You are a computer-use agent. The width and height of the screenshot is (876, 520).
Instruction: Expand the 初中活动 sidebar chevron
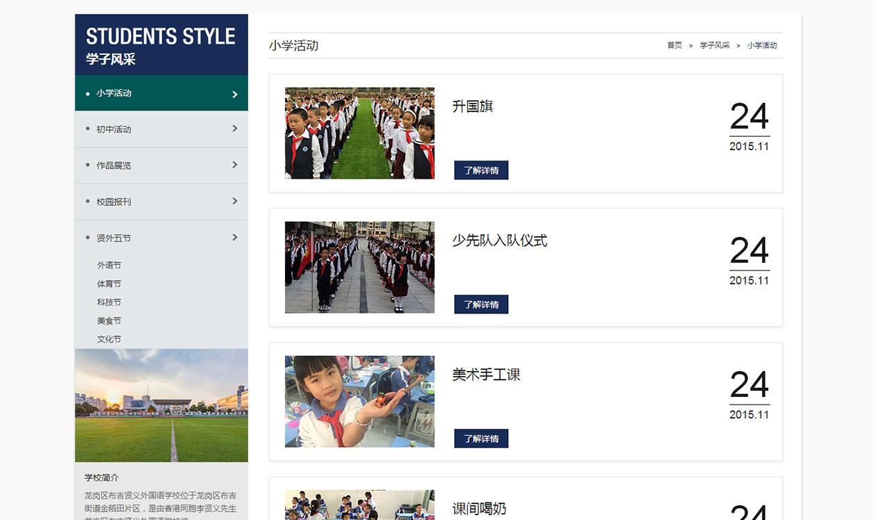coord(235,129)
